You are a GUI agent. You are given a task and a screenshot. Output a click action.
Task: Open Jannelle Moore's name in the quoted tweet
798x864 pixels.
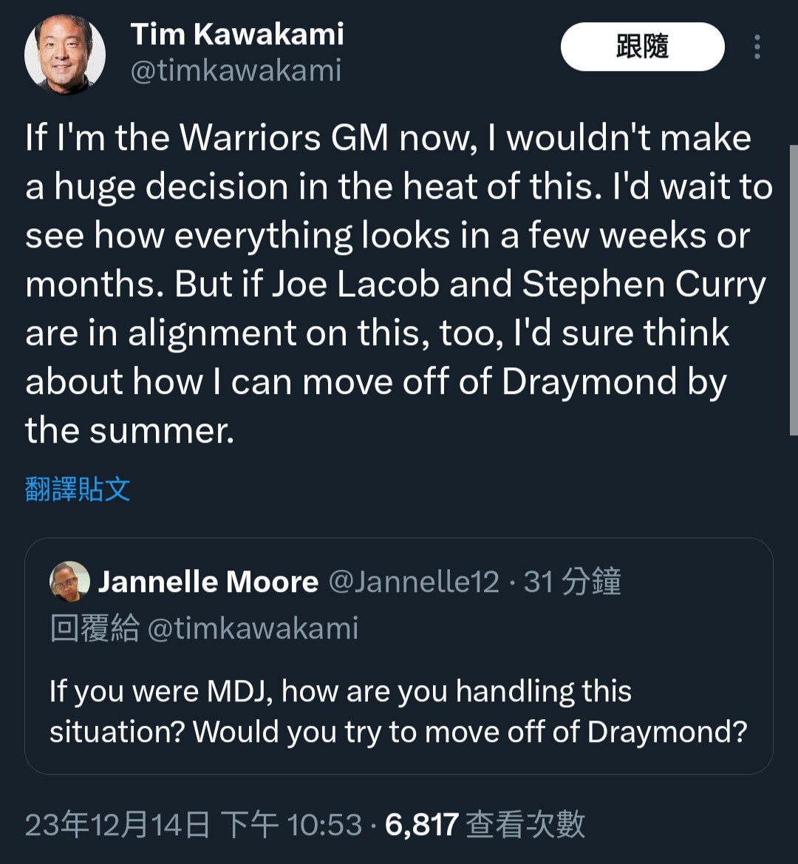[208, 582]
